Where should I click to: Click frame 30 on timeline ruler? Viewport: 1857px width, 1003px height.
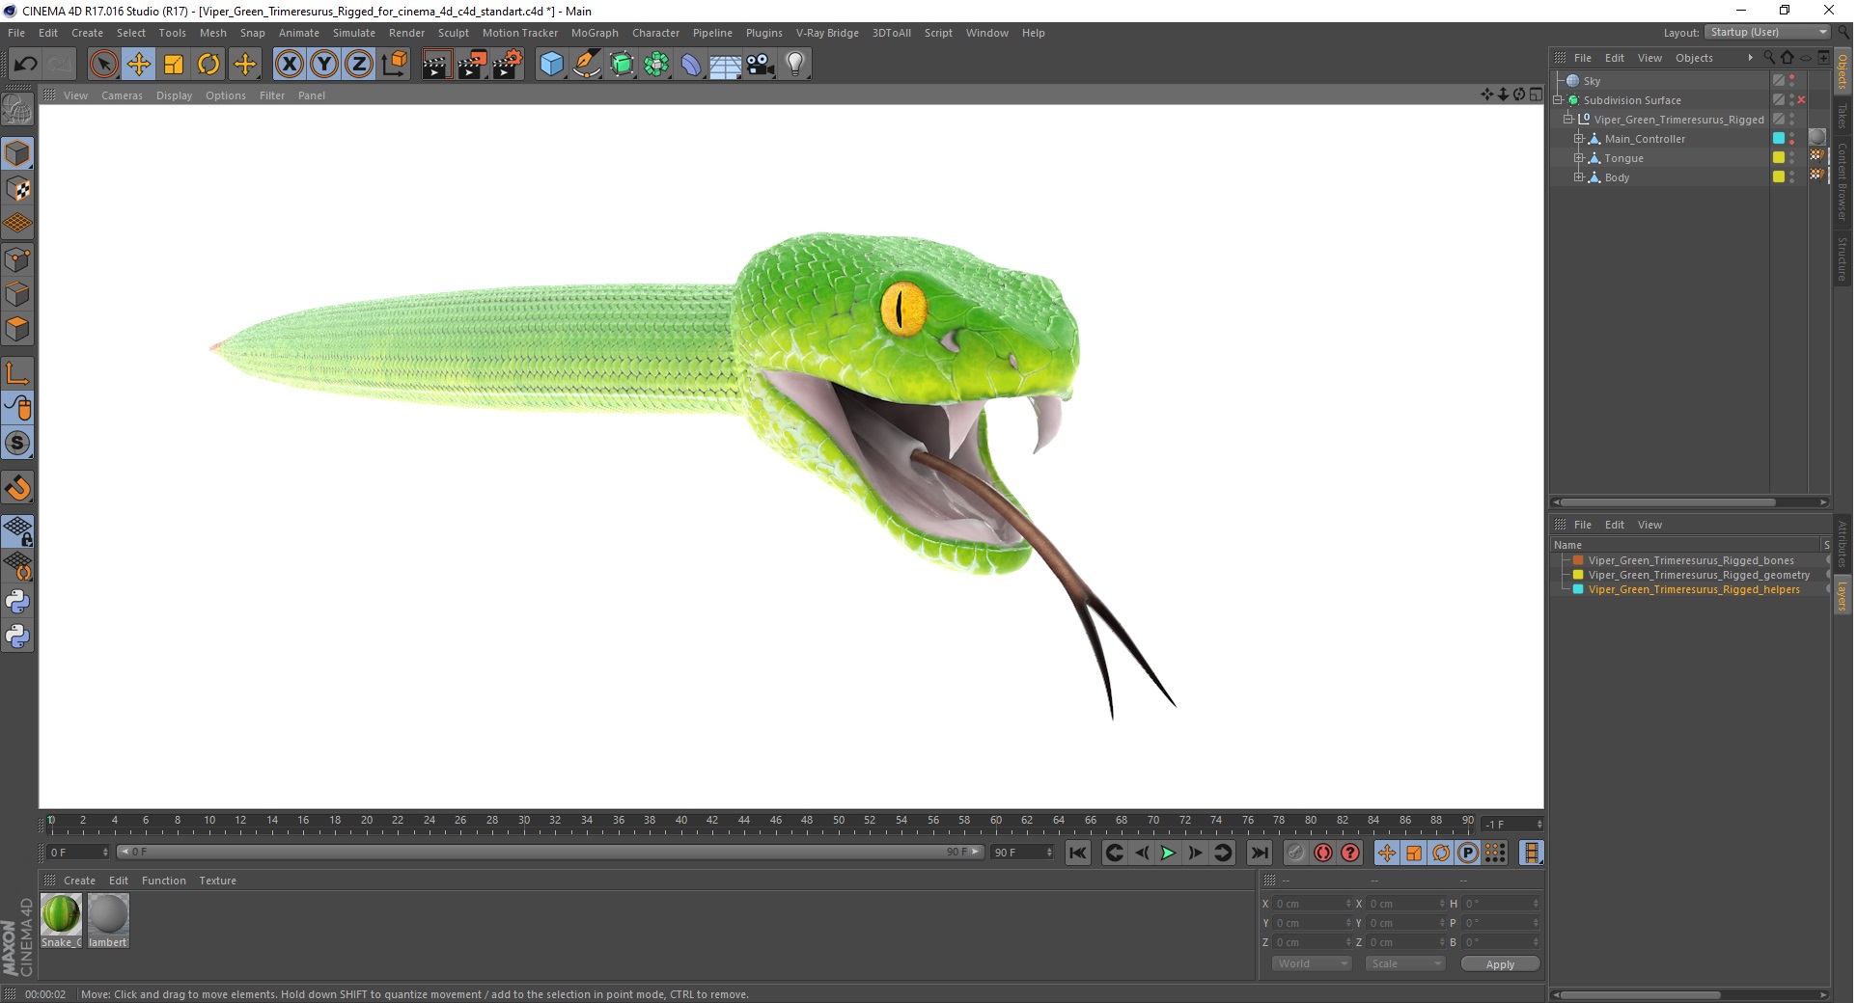tap(524, 821)
